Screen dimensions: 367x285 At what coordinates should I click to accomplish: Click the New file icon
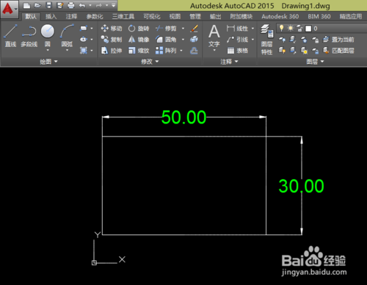(x=26, y=5)
